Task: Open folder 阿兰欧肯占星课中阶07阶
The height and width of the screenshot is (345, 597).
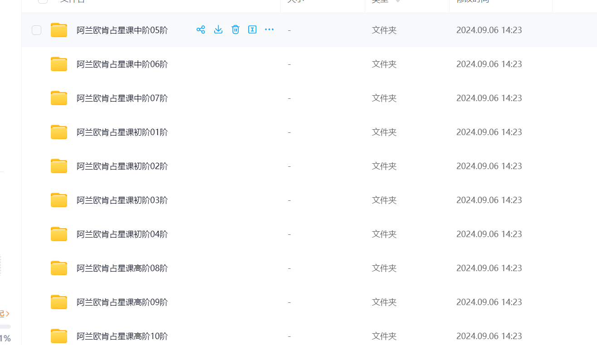Action: click(x=122, y=98)
